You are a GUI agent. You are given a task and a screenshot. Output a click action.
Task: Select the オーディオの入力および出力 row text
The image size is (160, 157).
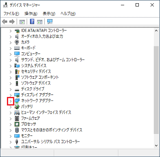click(42, 37)
